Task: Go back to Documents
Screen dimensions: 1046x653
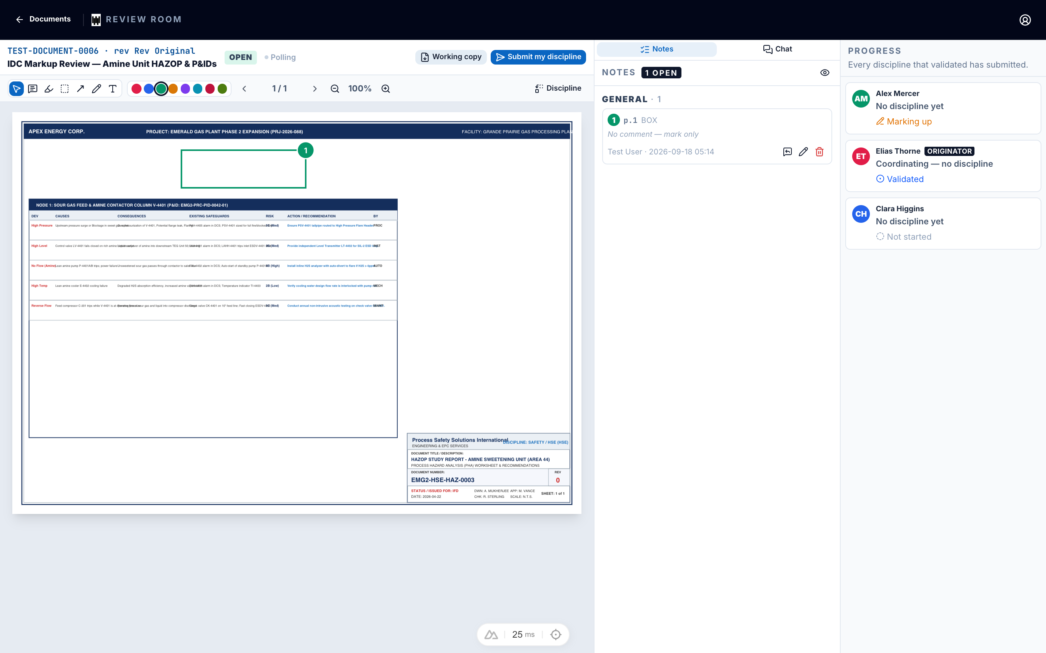Action: 43,20
